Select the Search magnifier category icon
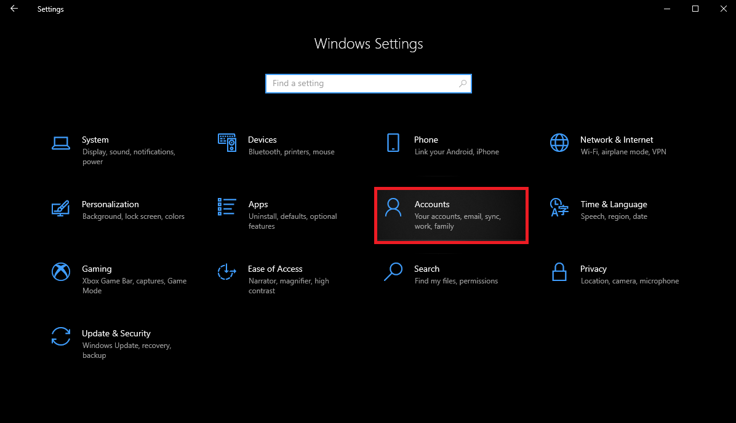 pyautogui.click(x=393, y=272)
